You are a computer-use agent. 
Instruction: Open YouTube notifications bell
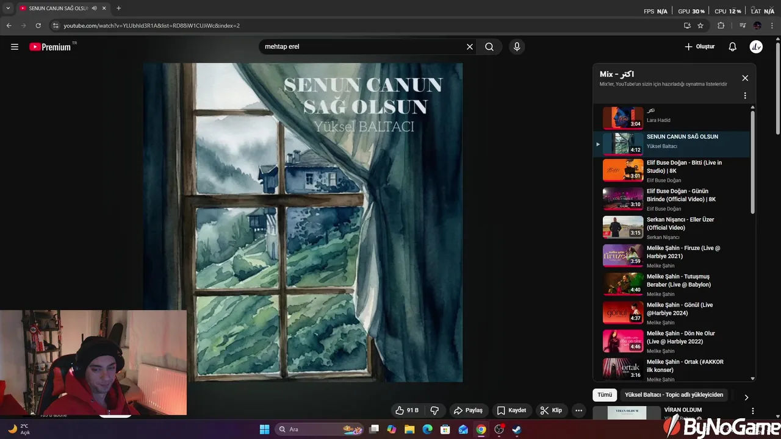733,47
